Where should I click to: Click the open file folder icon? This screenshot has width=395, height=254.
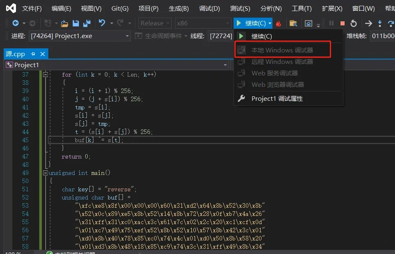(x=64, y=23)
